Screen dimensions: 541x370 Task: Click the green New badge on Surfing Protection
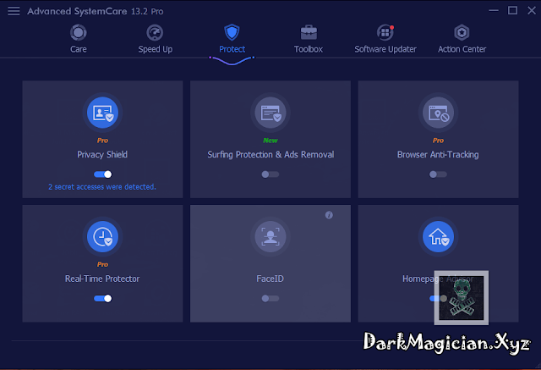coord(270,141)
